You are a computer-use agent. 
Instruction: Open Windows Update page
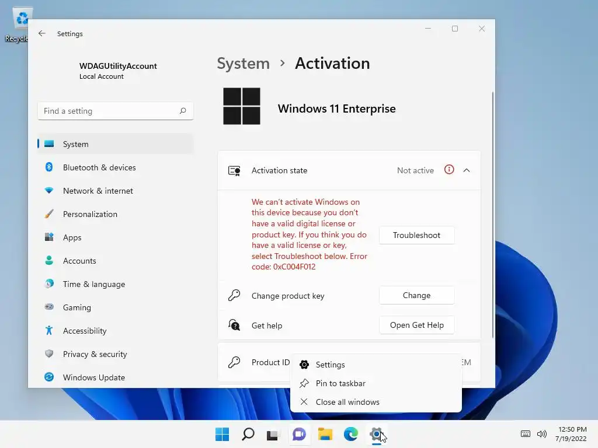point(115,377)
